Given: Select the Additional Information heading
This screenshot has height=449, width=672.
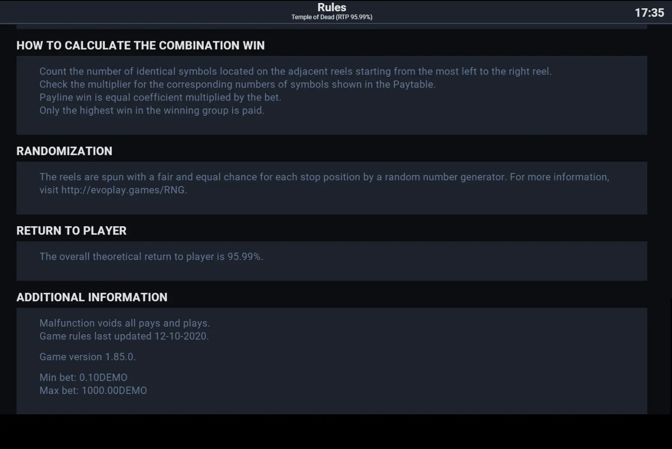Looking at the screenshot, I should coord(92,297).
